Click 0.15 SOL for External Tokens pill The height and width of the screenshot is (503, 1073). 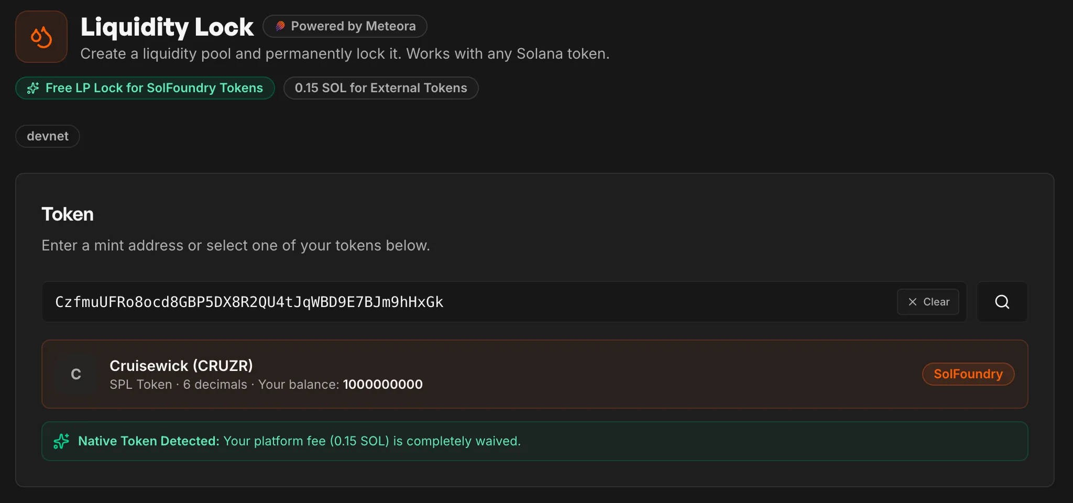coord(380,88)
